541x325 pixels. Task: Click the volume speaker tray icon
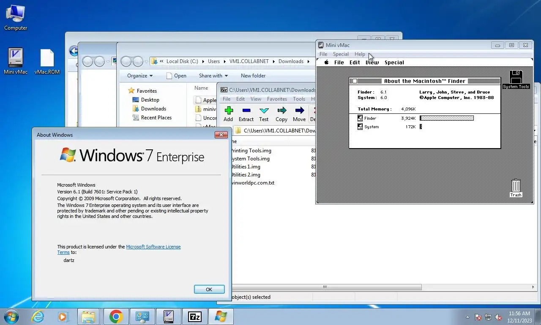(498, 317)
